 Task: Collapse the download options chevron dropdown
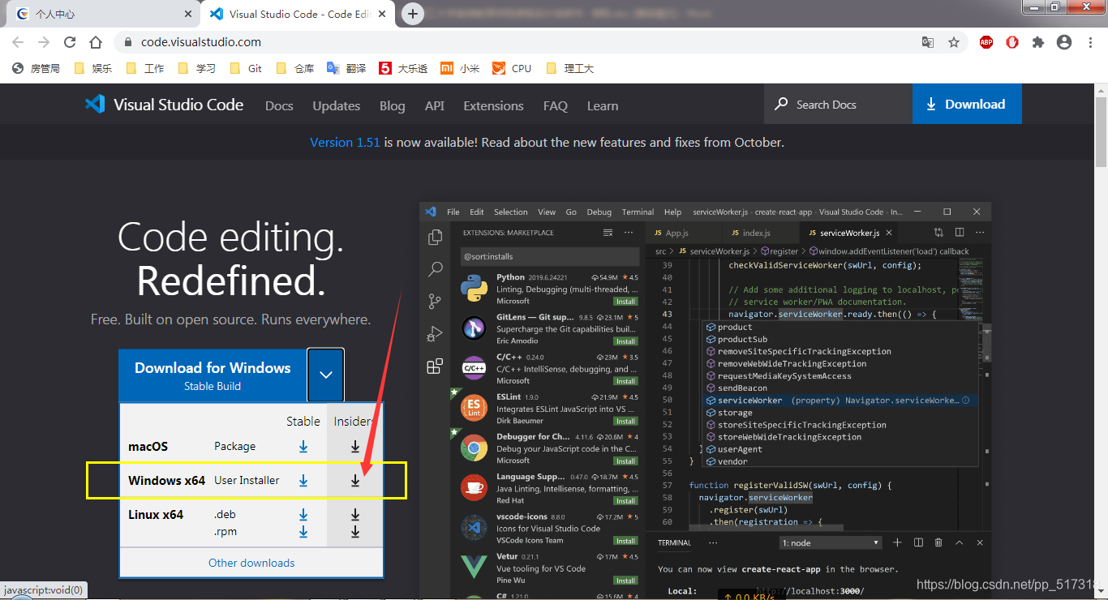325,375
